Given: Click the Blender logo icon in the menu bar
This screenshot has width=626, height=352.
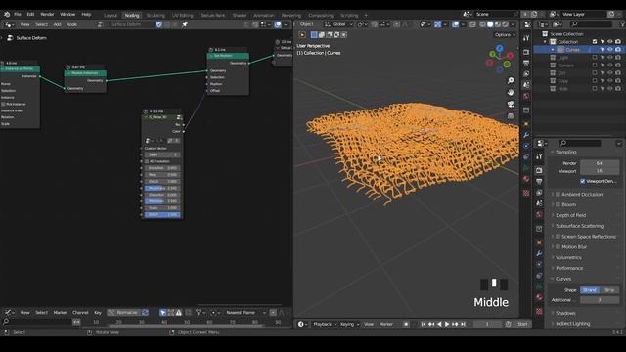Looking at the screenshot, I should point(7,14).
